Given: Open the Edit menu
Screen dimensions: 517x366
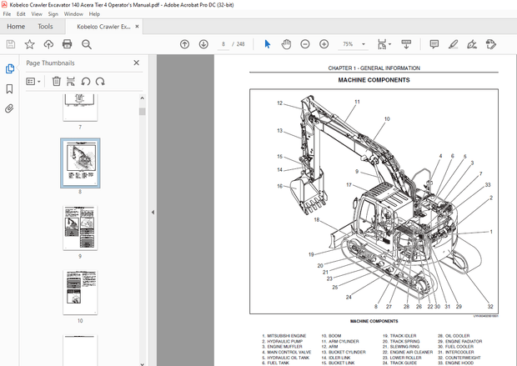Looking at the screenshot, I should coord(21,14).
